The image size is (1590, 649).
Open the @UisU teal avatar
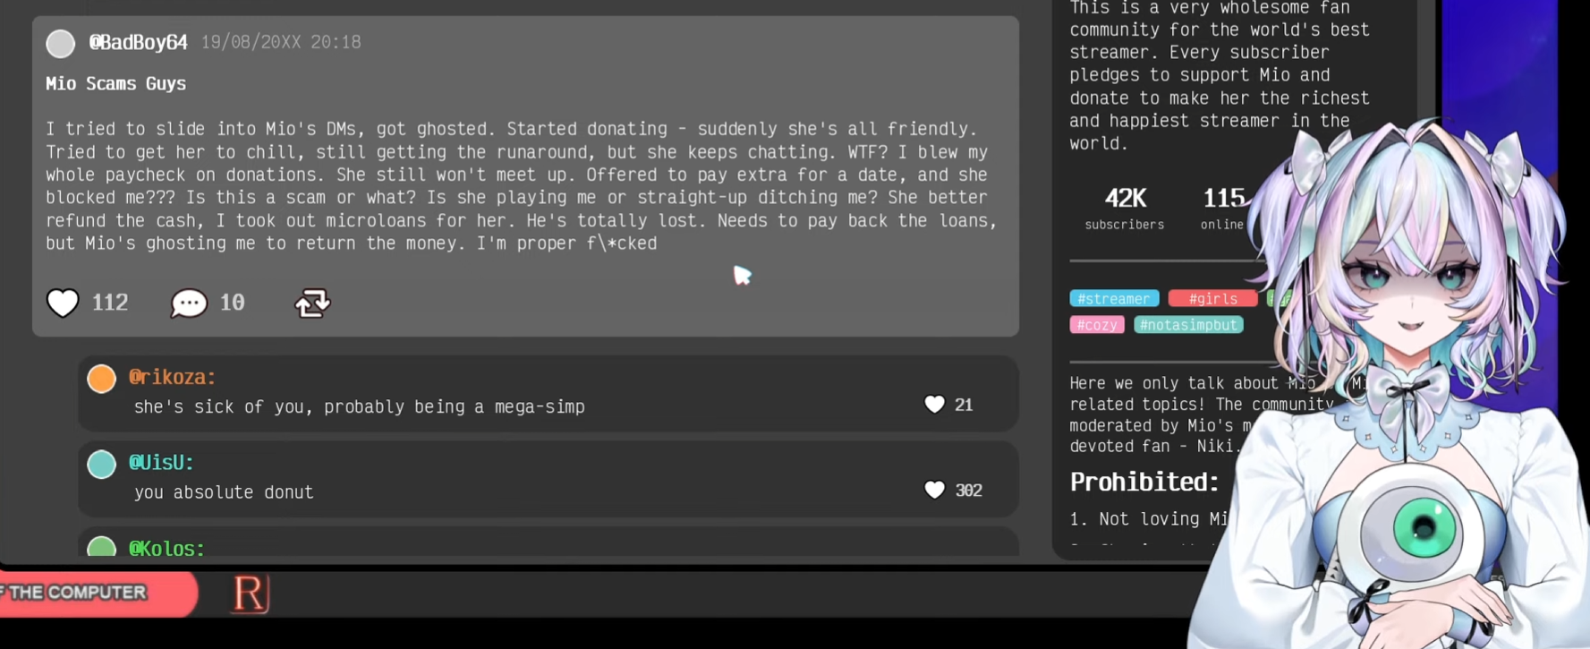(x=102, y=464)
